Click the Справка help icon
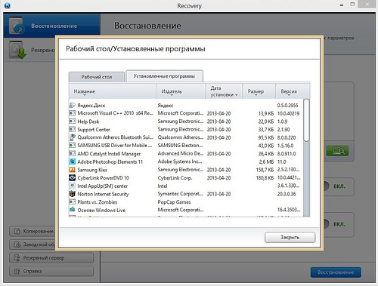Screen dimensions: 378x286 (x=17, y=271)
